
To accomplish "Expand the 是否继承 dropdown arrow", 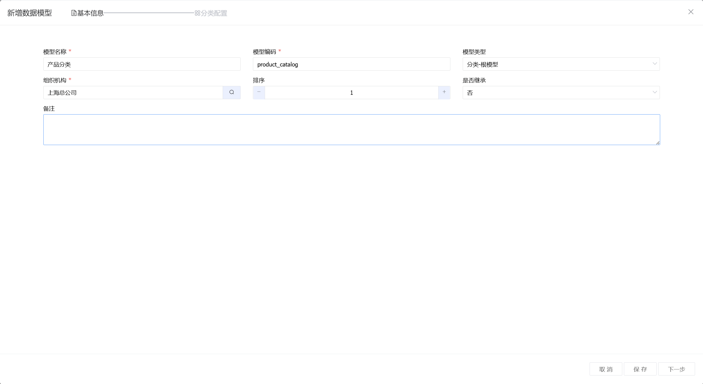I will [x=654, y=93].
